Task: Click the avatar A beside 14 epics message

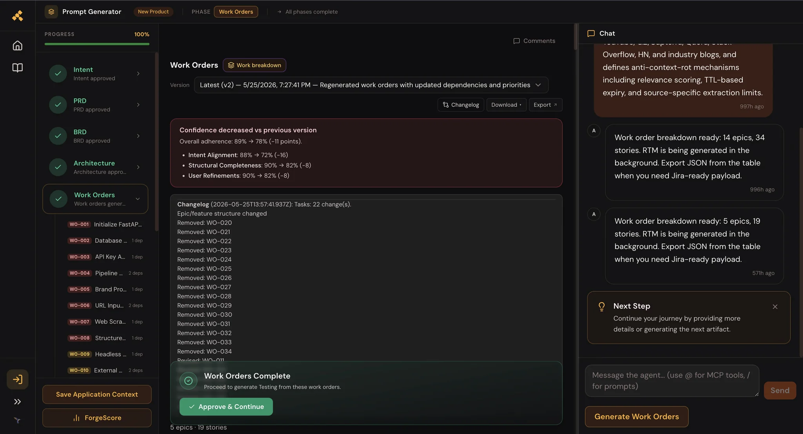Action: 594,131
